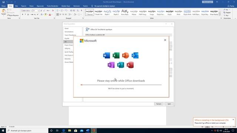Select the Başlık 1 style
237x133 pixels.
[x=107, y=12]
